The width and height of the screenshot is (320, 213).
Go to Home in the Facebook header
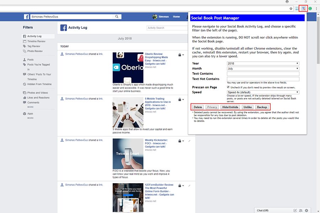click(x=176, y=17)
